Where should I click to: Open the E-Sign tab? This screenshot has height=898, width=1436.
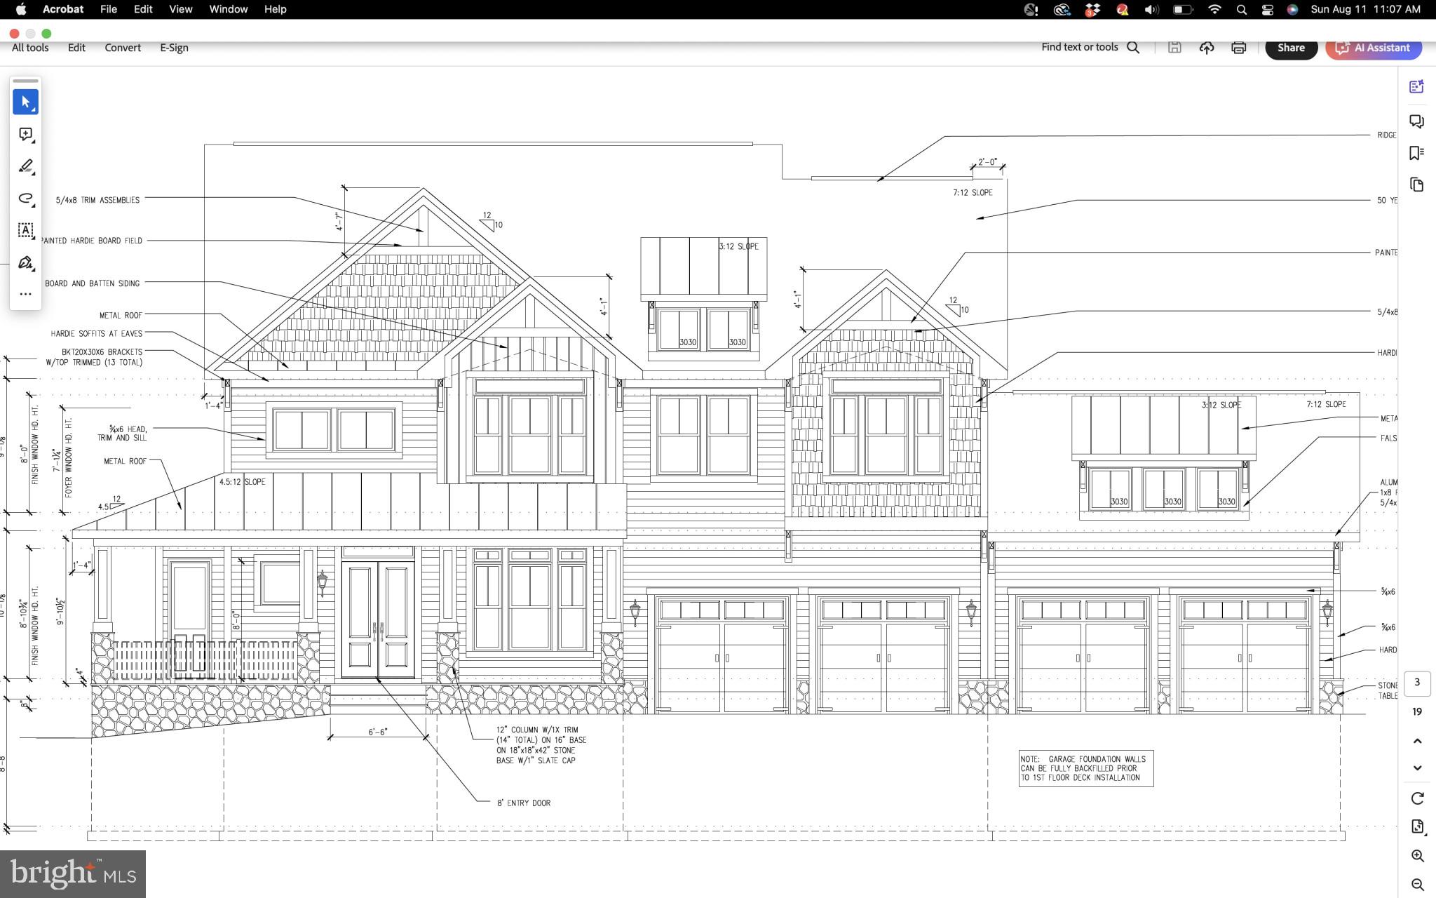[174, 48]
